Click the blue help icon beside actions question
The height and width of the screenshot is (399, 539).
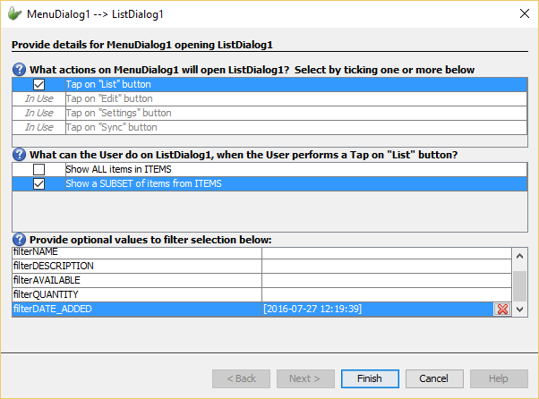(19, 70)
